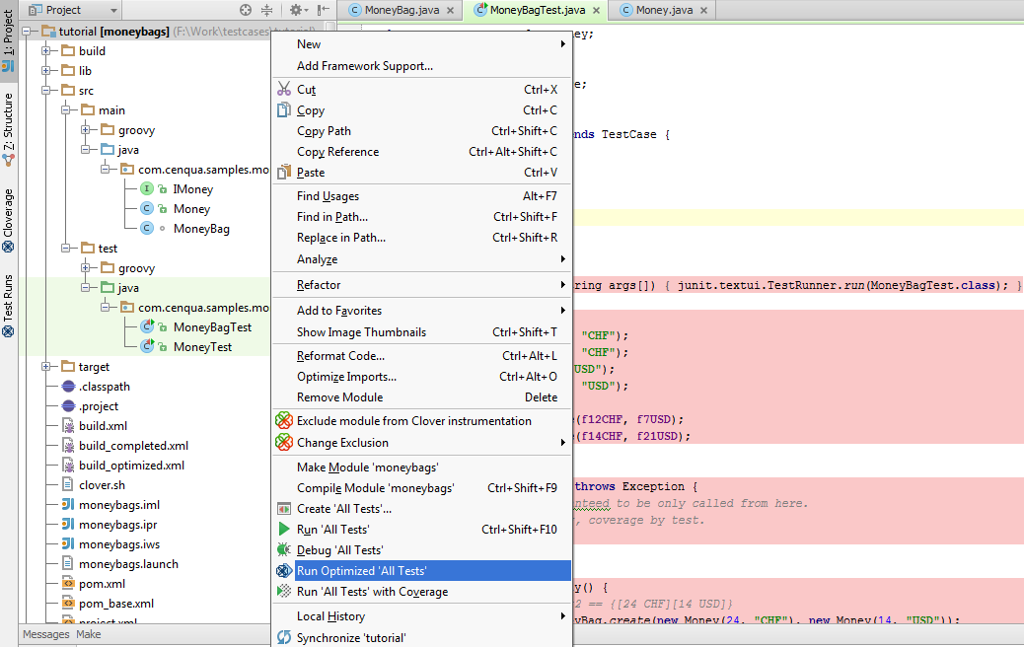Open the Project view dropdown
The width and height of the screenshot is (1024, 647).
[x=72, y=10]
